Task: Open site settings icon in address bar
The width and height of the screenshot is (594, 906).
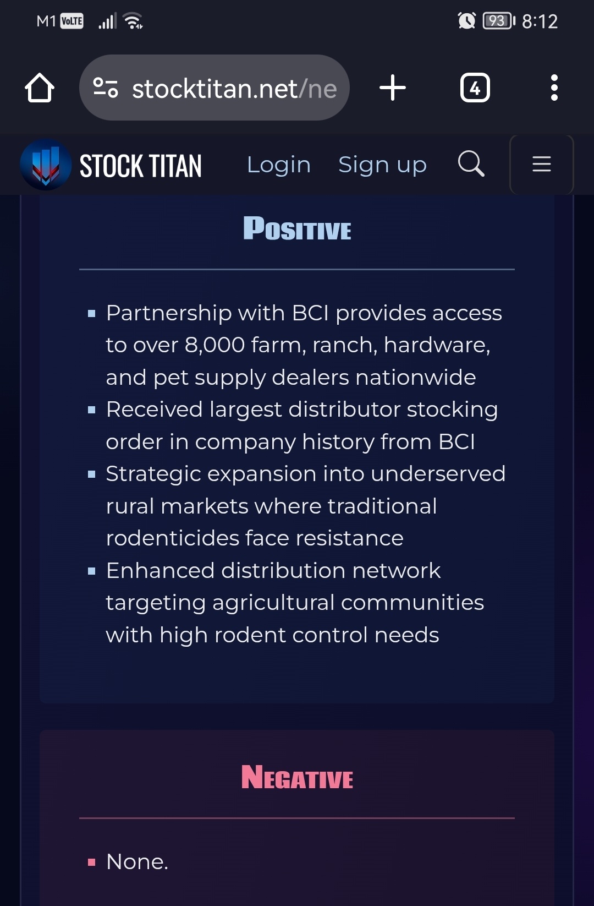Action: 105,88
